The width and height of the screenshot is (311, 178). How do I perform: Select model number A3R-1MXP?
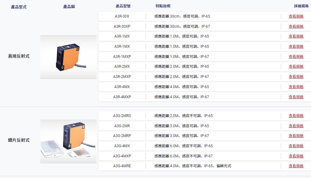coord(122,57)
